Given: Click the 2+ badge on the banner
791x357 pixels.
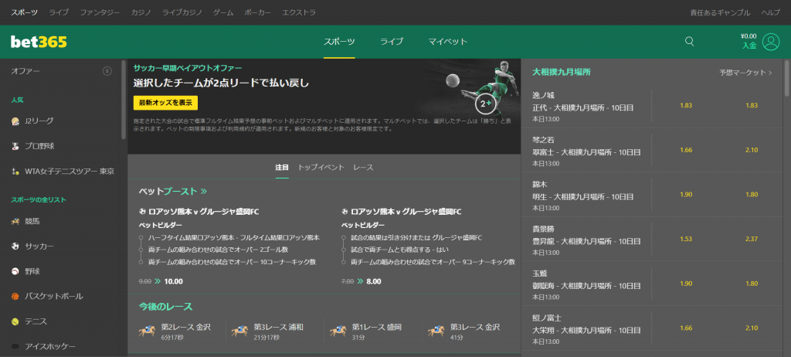Looking at the screenshot, I should [x=486, y=104].
